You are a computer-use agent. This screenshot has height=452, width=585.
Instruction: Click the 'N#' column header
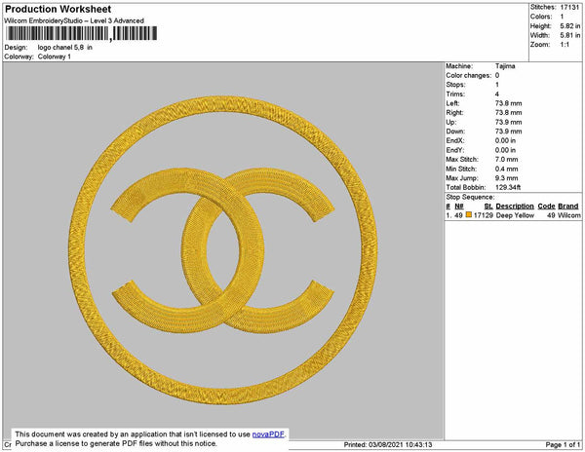tap(459, 207)
